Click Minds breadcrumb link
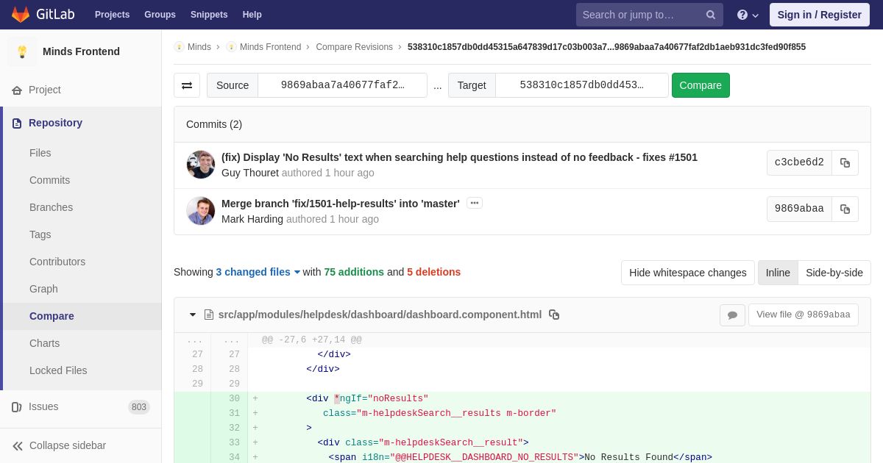 (199, 47)
